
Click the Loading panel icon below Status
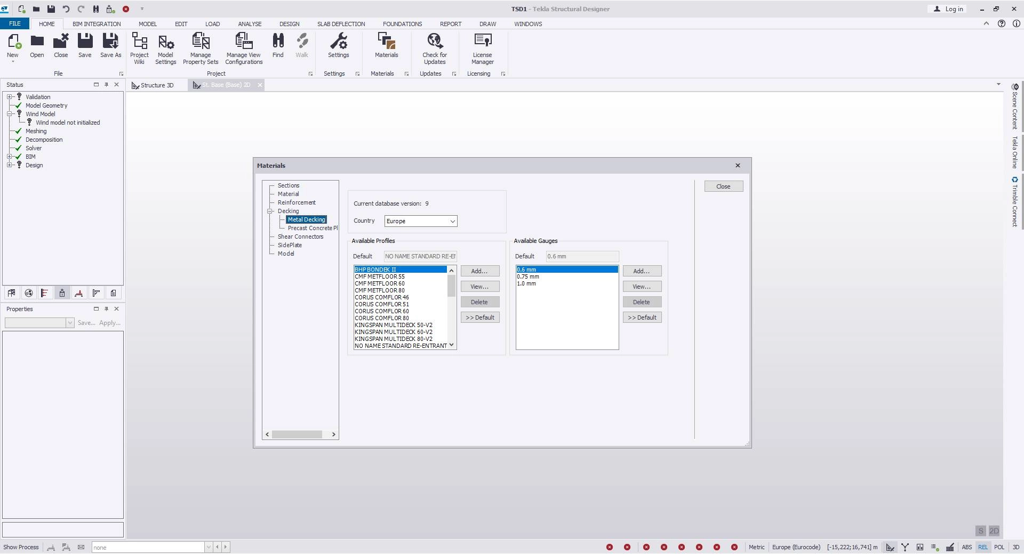pos(45,293)
